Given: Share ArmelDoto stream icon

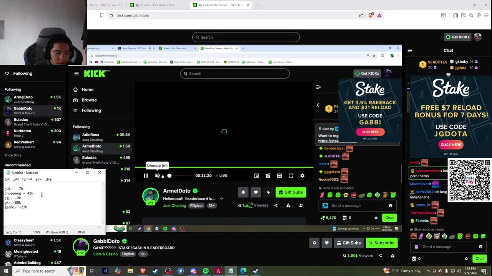Looking at the screenshot, I should (x=276, y=205).
